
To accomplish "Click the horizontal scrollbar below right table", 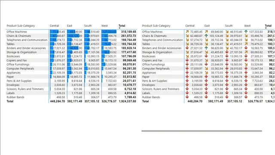I will click(x=202, y=131).
